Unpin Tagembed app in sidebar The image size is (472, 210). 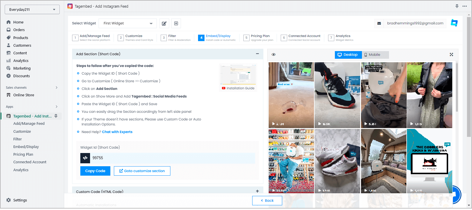[x=56, y=116]
